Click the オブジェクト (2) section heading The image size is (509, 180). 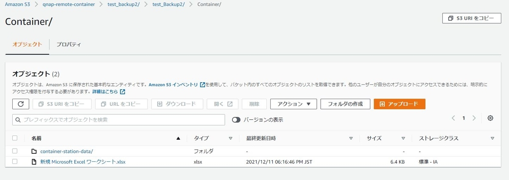pyautogui.click(x=36, y=74)
